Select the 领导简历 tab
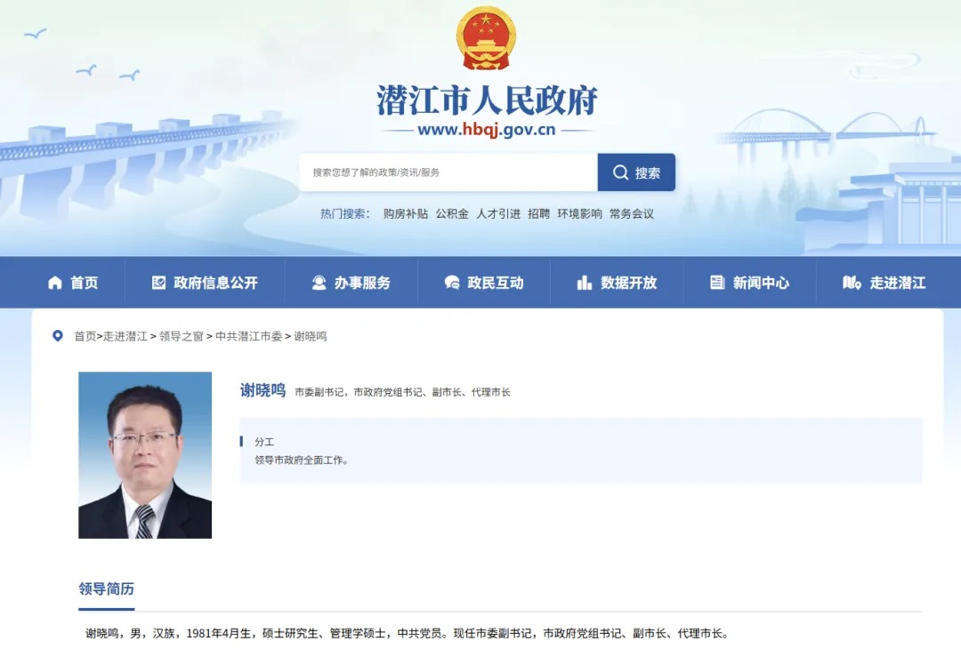Image resolution: width=961 pixels, height=657 pixels. pos(106,589)
